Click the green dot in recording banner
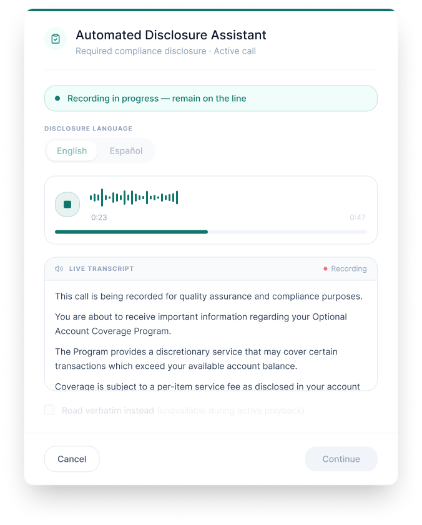This screenshot has height=525, width=422. tap(57, 98)
